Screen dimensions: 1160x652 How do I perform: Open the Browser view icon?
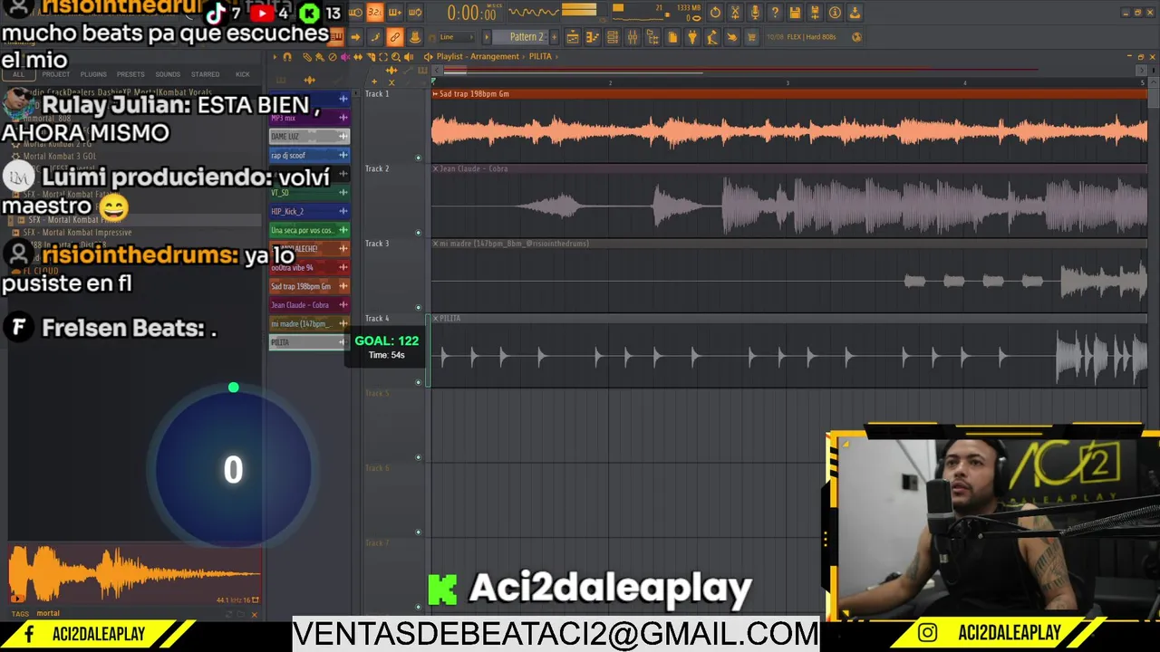[x=652, y=37]
